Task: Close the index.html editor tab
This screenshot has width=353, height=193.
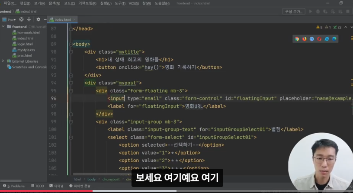Action: (x=74, y=20)
